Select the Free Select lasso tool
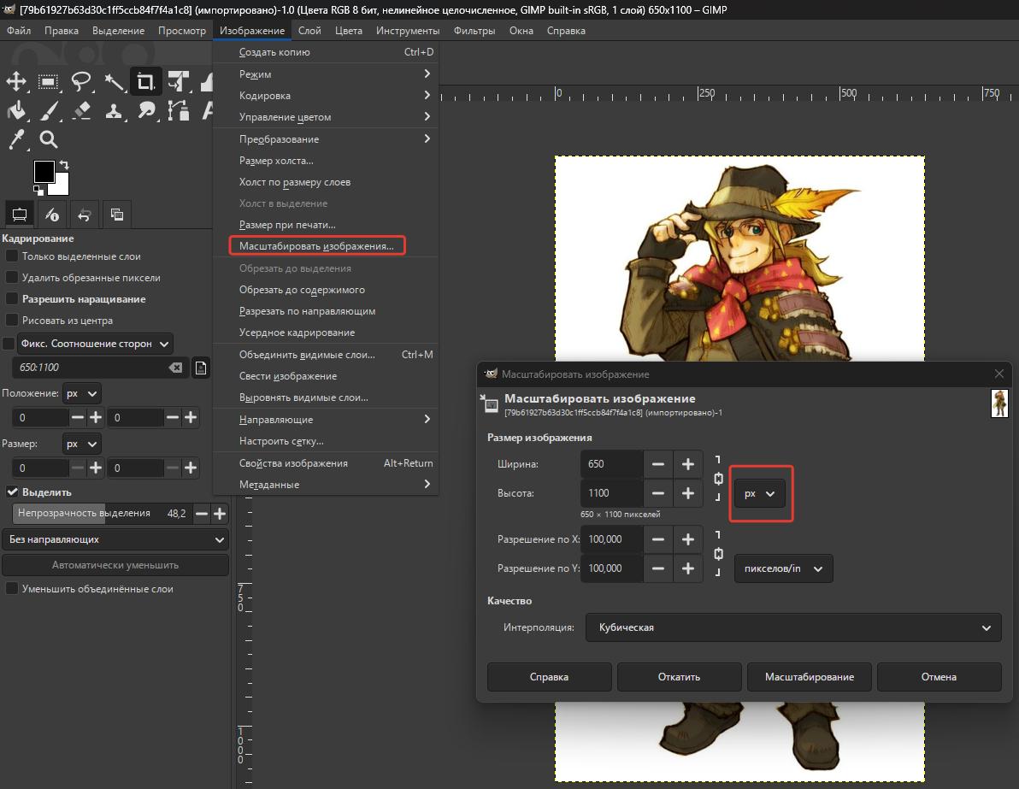The width and height of the screenshot is (1019, 789). [80, 81]
